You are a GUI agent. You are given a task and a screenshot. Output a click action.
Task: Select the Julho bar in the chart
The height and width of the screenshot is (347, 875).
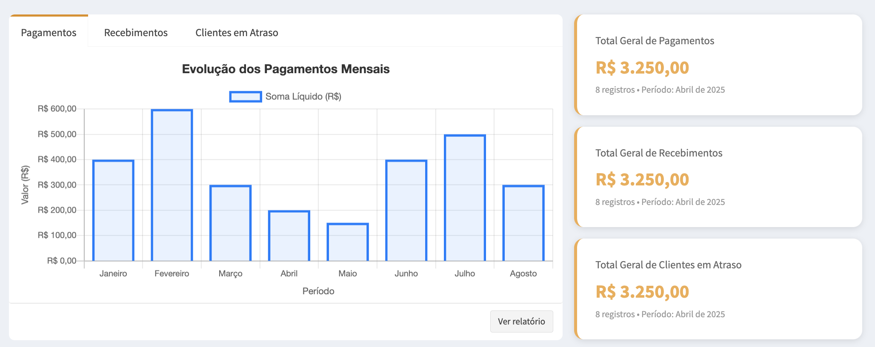pos(465,198)
